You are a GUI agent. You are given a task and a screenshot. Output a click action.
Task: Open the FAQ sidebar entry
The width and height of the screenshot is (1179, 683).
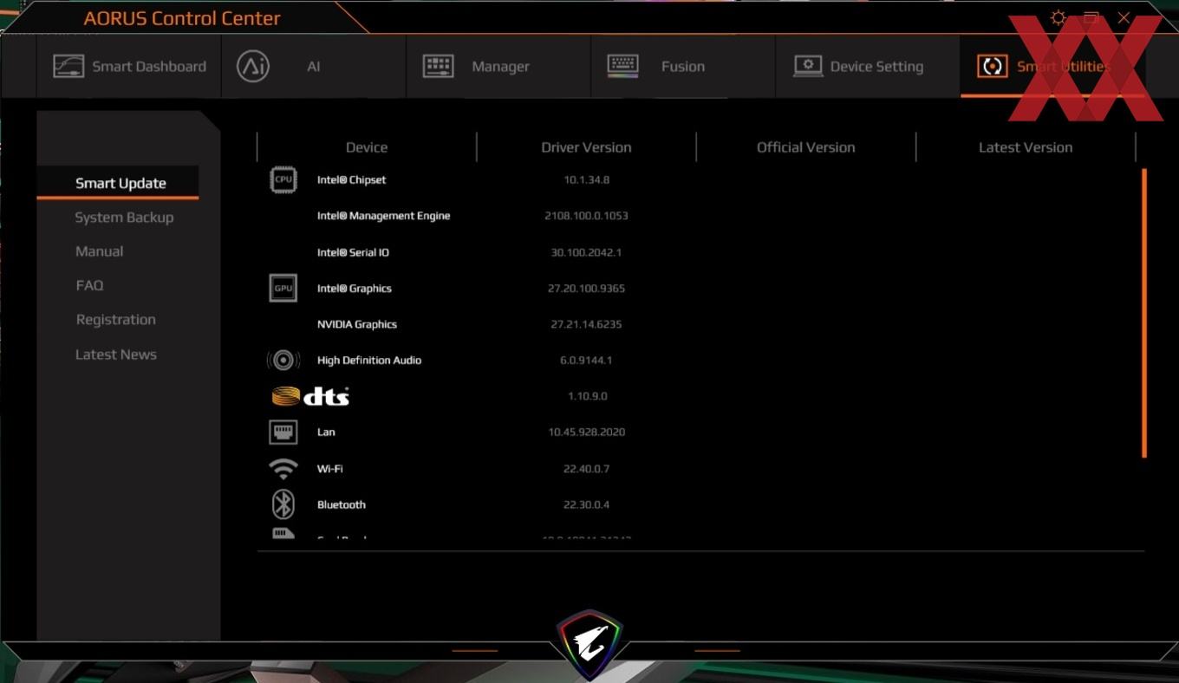[89, 285]
